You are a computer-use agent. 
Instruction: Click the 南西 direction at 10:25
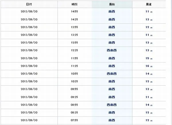[x=112, y=81]
